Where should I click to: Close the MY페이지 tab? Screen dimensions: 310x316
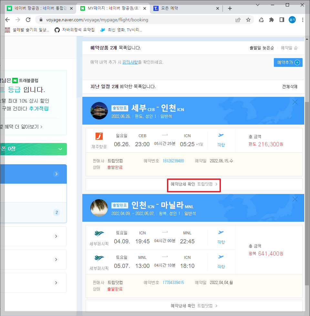pos(145,8)
